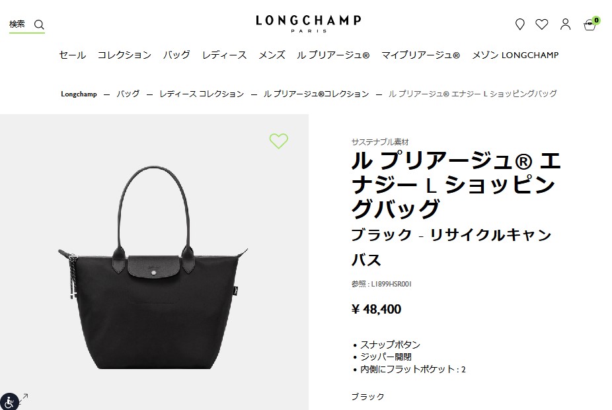612x410 pixels.
Task: Open the コレクション menu
Action: [124, 55]
